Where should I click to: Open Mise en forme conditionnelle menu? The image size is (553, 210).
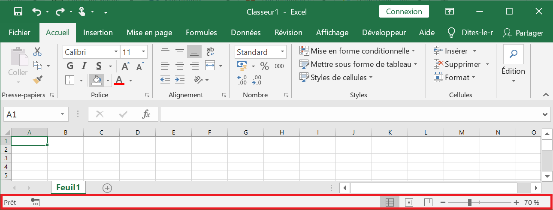(357, 51)
